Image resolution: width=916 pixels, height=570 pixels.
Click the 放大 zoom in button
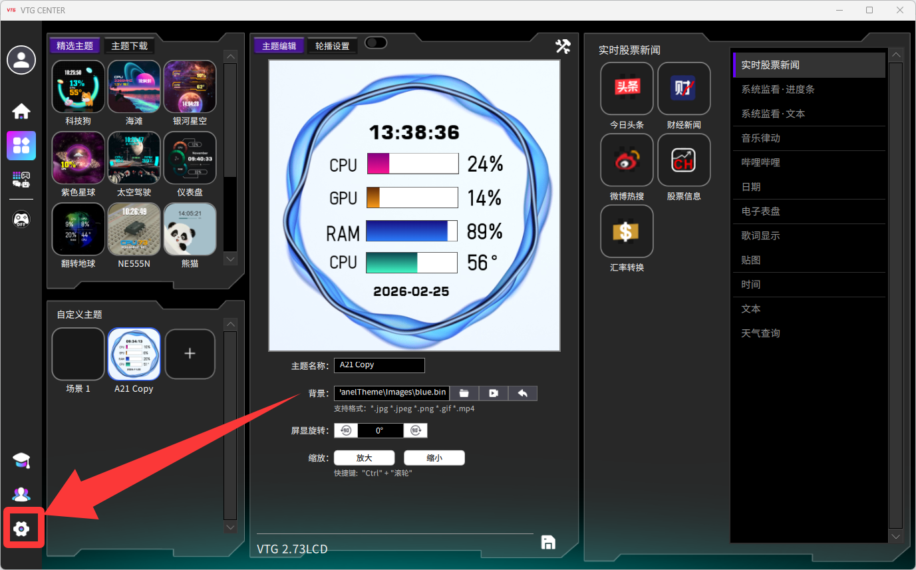(364, 458)
